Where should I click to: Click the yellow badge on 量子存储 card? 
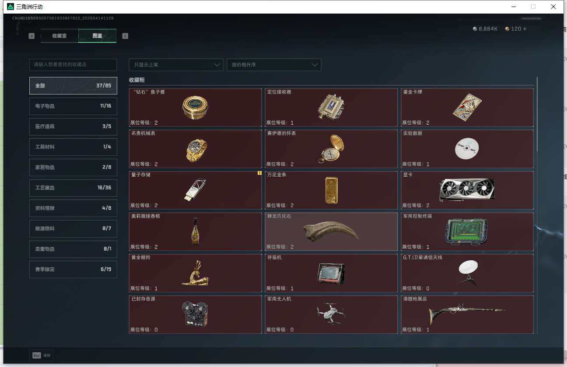pos(259,173)
